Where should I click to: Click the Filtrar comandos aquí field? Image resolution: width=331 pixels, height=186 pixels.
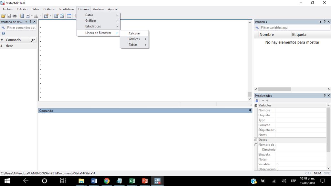click(x=21, y=28)
